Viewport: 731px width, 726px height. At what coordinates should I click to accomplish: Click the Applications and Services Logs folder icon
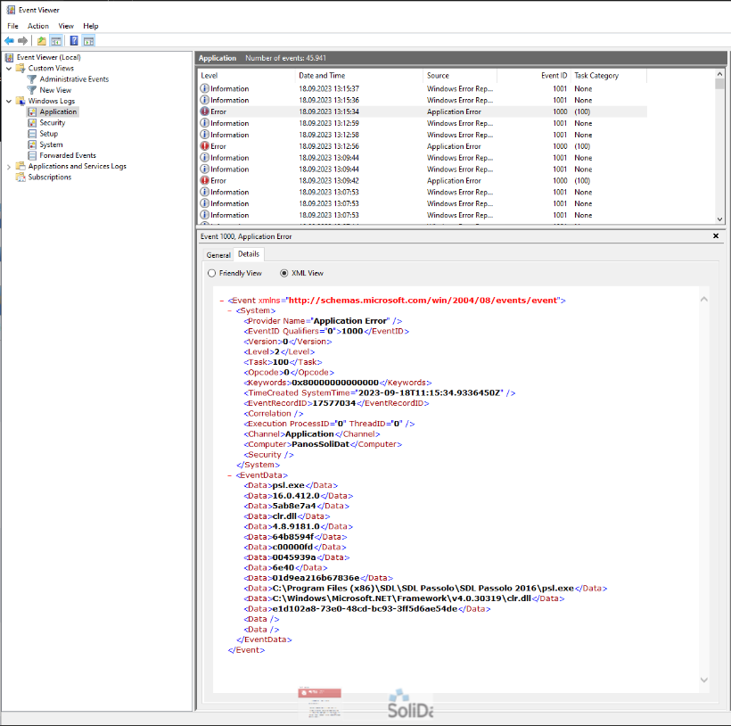point(21,166)
